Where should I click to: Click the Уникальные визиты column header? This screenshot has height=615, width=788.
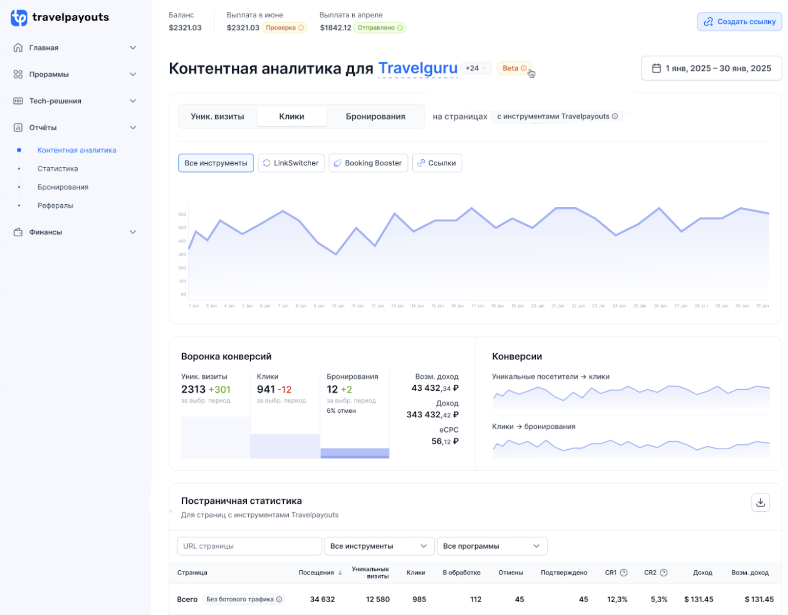point(370,573)
